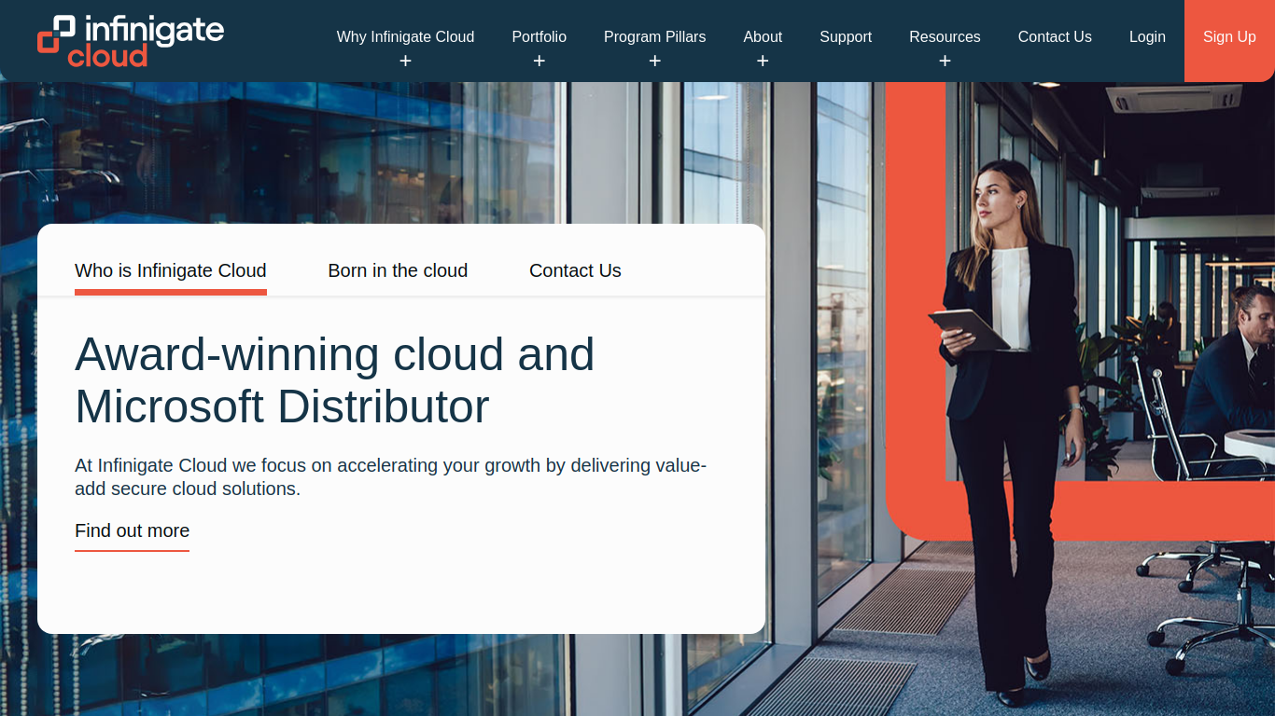Go to the Support page
This screenshot has width=1275, height=716.
[846, 37]
